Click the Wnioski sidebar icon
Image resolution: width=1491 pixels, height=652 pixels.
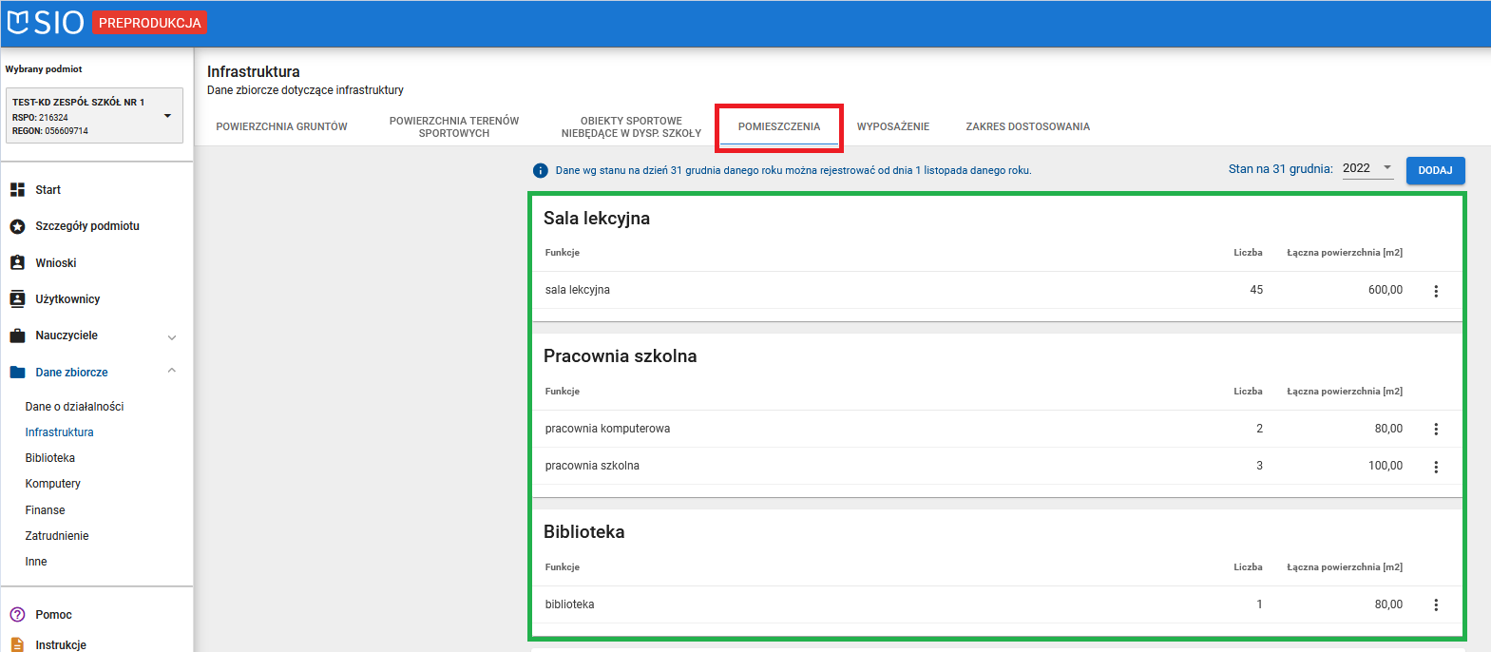pos(17,263)
